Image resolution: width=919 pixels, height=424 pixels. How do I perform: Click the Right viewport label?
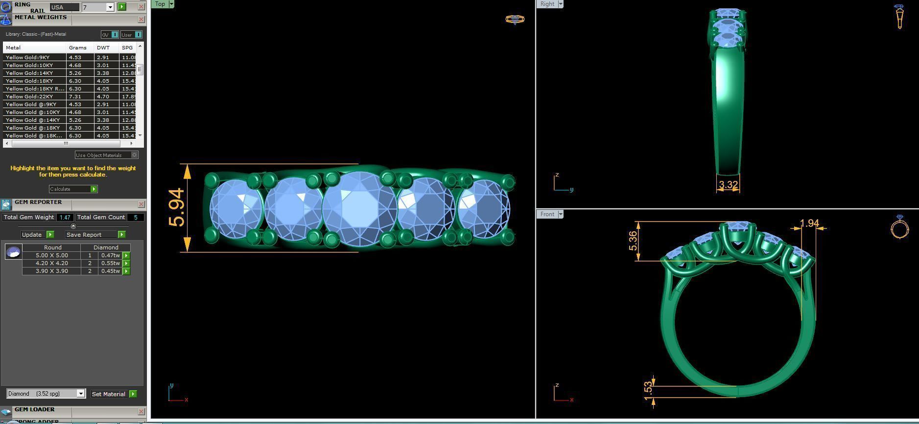[x=547, y=4]
